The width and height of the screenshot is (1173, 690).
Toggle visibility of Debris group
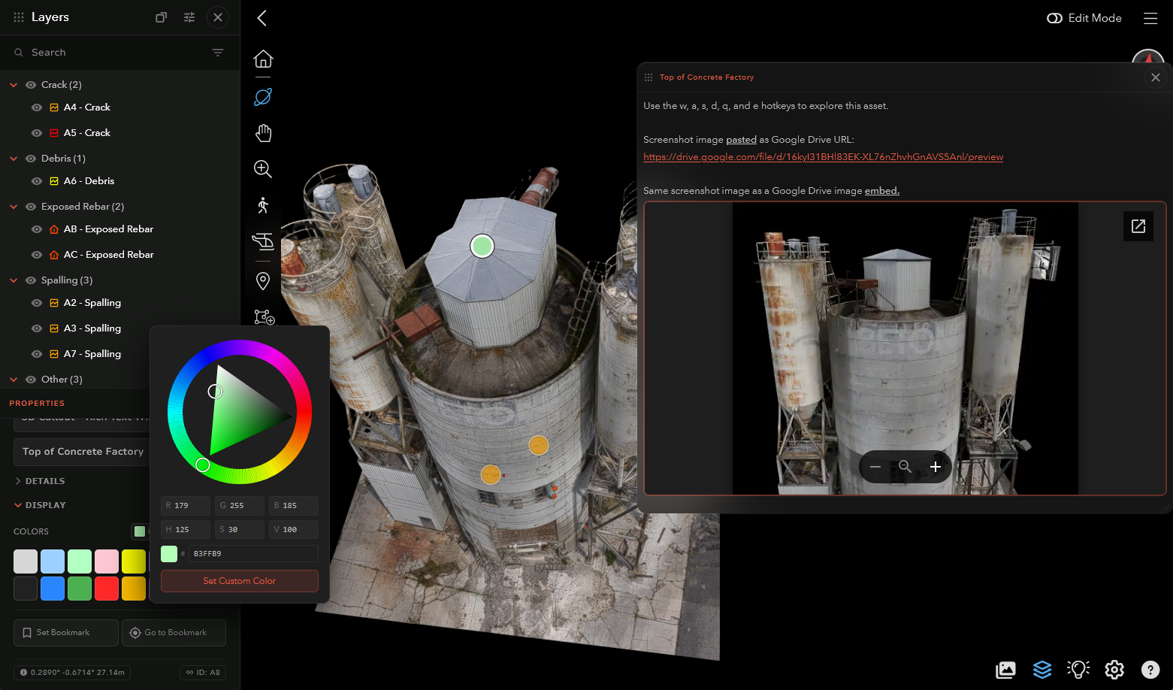pos(31,159)
